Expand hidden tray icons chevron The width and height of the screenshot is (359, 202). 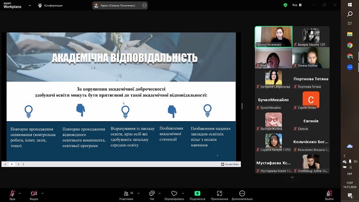pyautogui.click(x=345, y=156)
